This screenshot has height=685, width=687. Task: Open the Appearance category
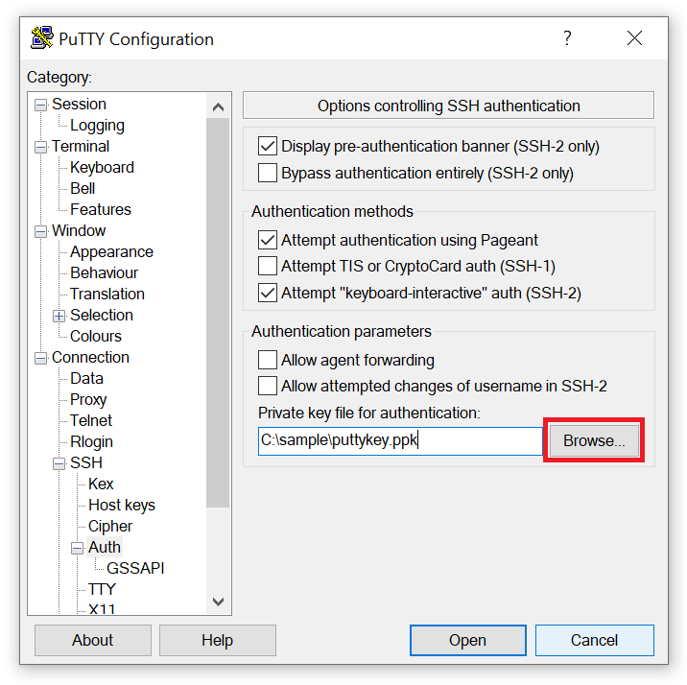tap(111, 251)
